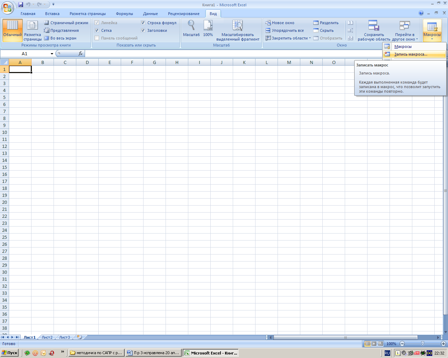Viewport: 448px width, 358px height.
Task: Open the quick access toolbar customize dropdown
Action: coord(53,5)
